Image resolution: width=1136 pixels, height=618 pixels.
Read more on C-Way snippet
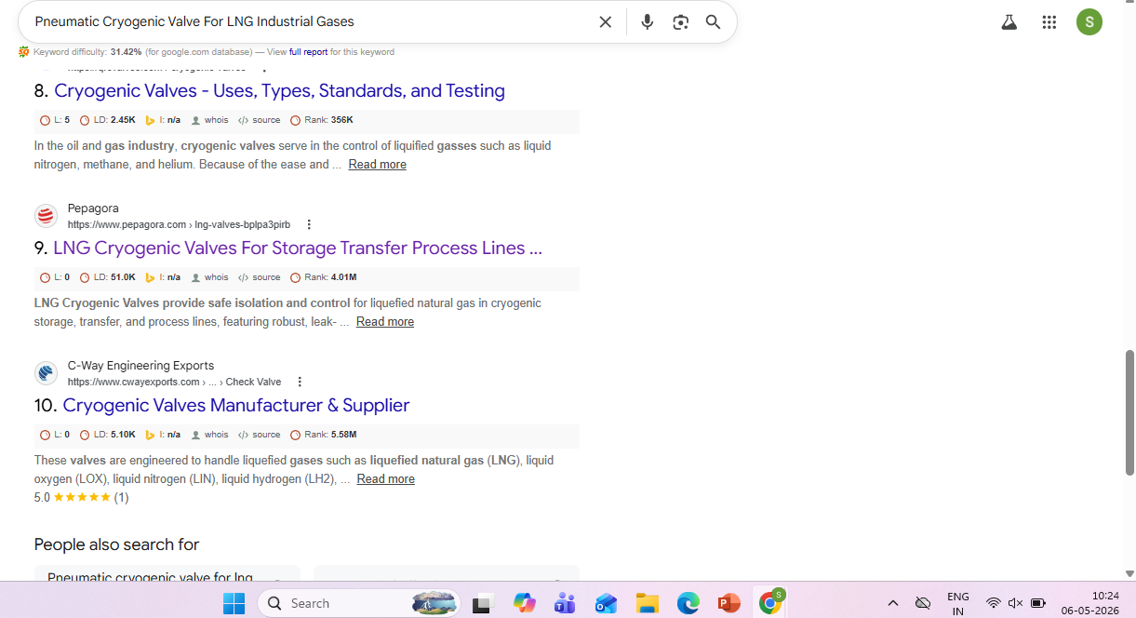[x=385, y=479]
